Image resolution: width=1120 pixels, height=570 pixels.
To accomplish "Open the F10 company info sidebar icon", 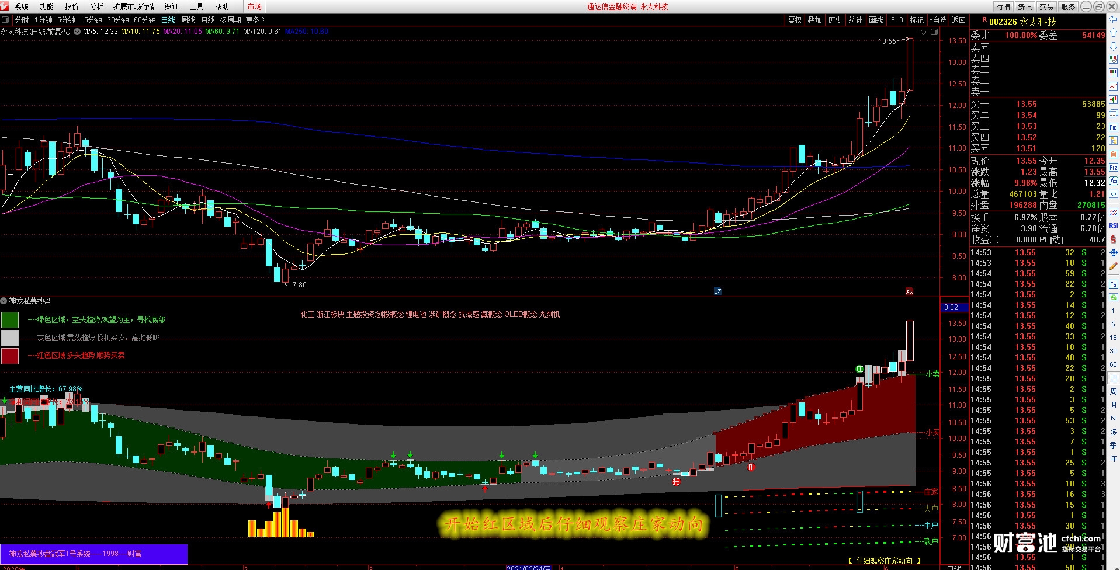I will 1113,127.
